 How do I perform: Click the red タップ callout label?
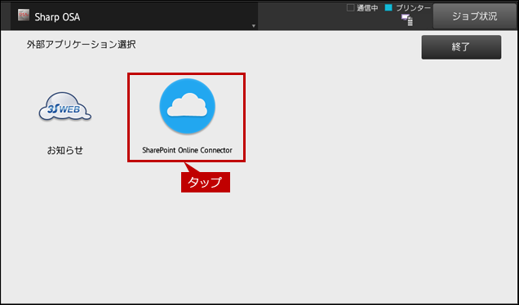[x=205, y=182]
